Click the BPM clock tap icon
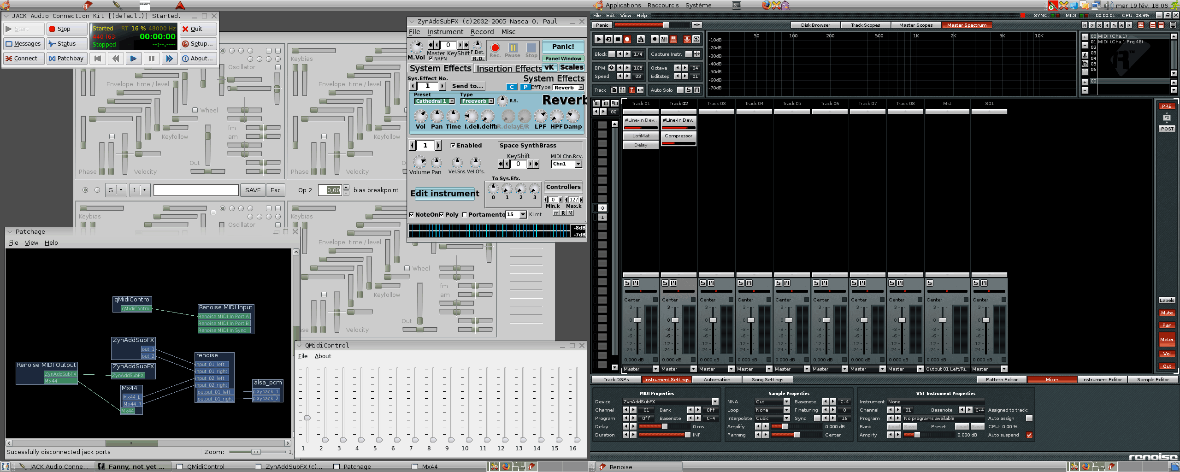The height and width of the screenshot is (472, 1180). [x=612, y=68]
